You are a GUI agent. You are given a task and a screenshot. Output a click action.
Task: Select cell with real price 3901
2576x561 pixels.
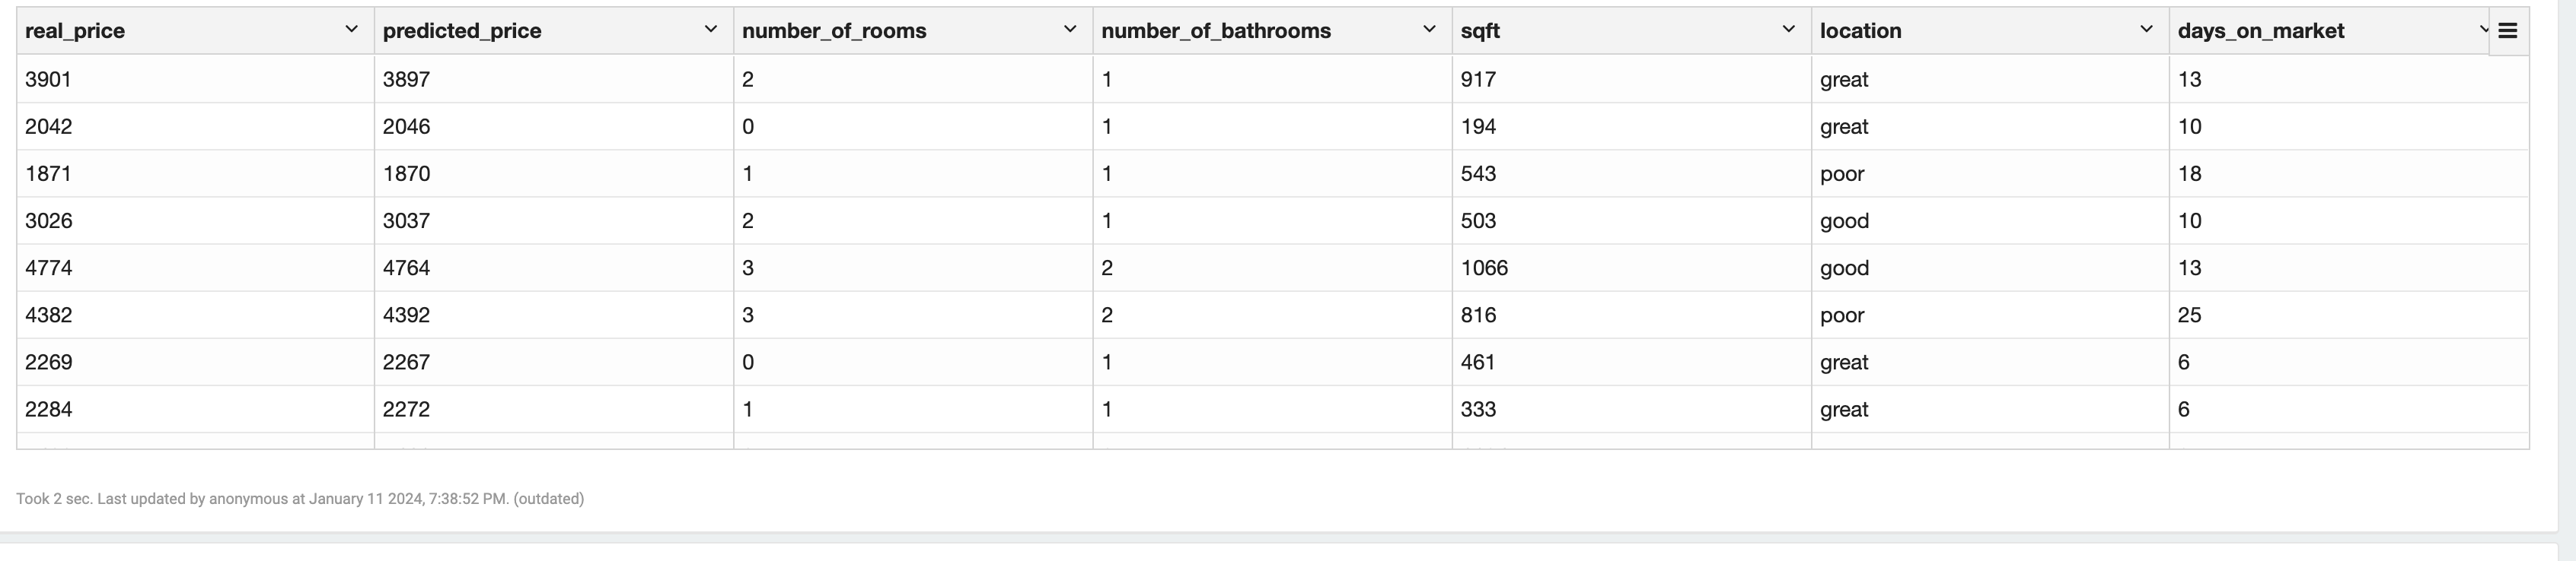48,80
